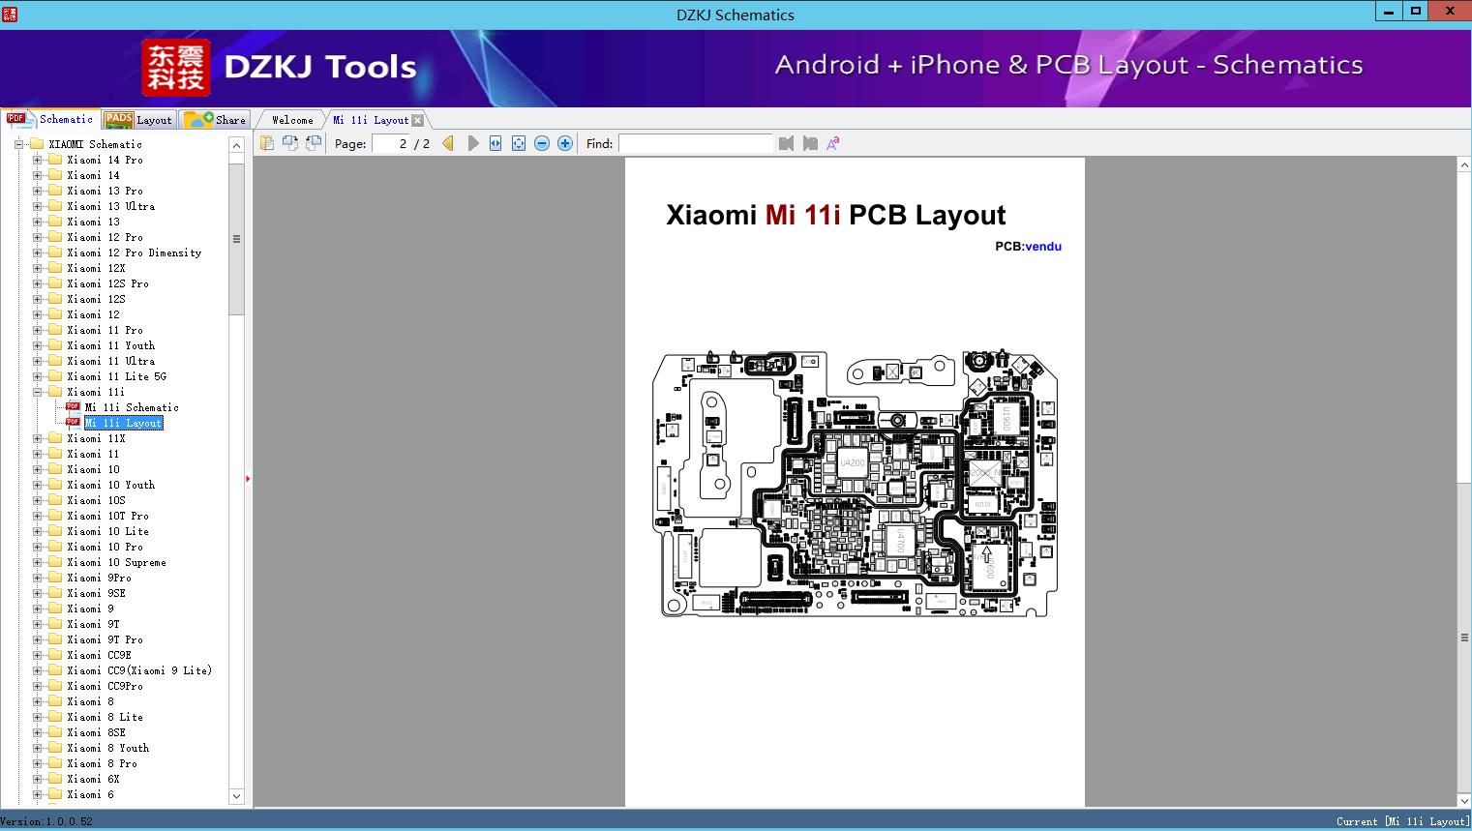The width and height of the screenshot is (1472, 831).
Task: Collapse the XIAOMI Schematic root node
Action: click(18, 144)
